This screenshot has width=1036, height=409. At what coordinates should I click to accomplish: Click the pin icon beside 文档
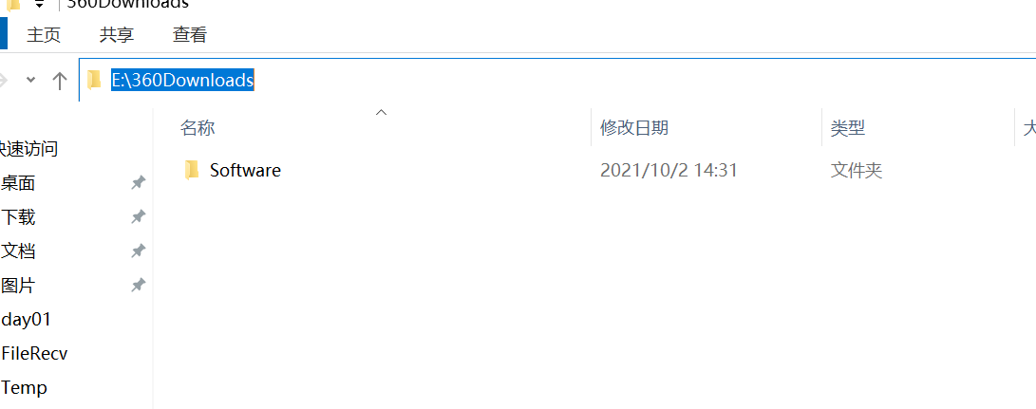click(x=138, y=251)
